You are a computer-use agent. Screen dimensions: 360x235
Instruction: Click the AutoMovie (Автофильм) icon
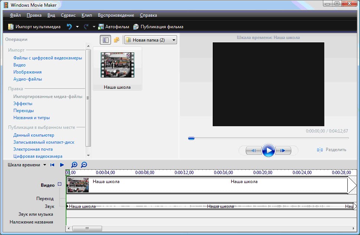pyautogui.click(x=101, y=27)
